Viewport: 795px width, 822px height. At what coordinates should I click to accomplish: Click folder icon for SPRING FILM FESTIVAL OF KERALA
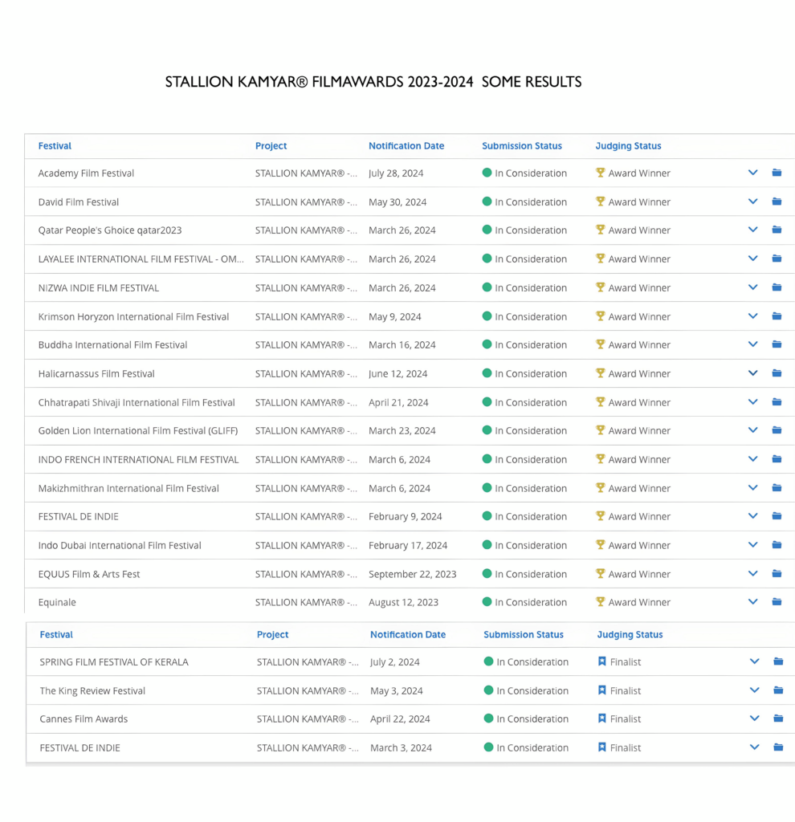coord(778,661)
